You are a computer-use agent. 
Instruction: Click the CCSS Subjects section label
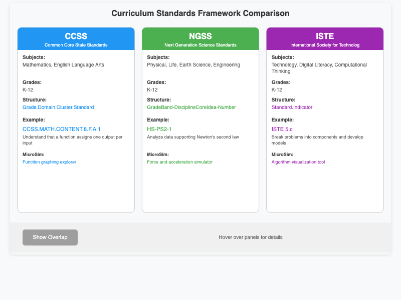[x=32, y=57]
